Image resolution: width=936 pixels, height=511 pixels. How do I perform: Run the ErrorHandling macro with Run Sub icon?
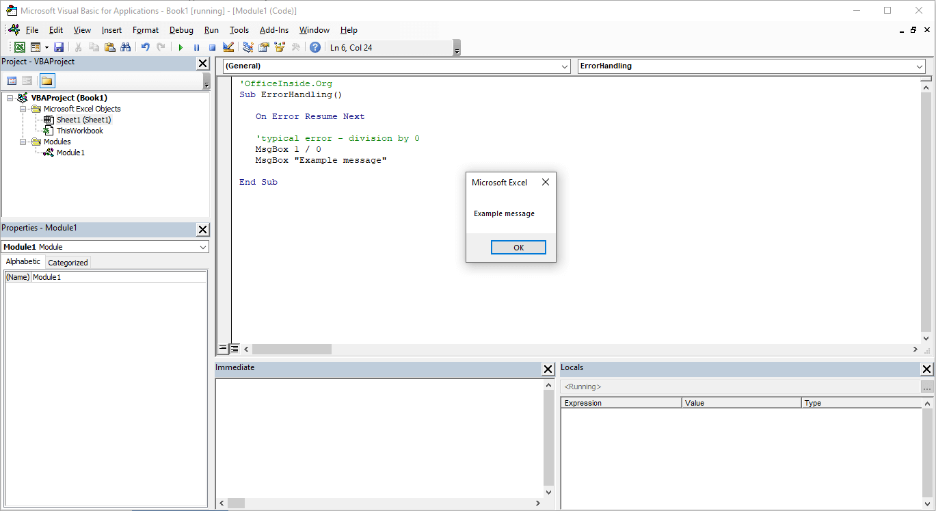tap(180, 47)
